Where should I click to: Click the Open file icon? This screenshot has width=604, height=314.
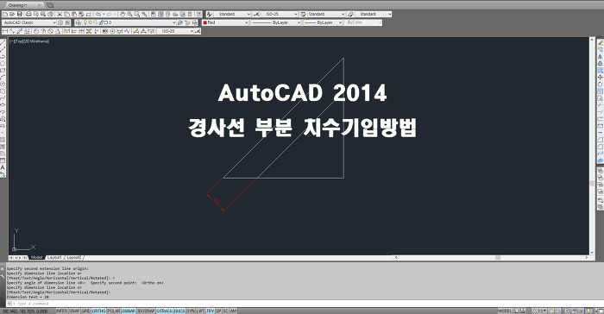pyautogui.click(x=12, y=14)
